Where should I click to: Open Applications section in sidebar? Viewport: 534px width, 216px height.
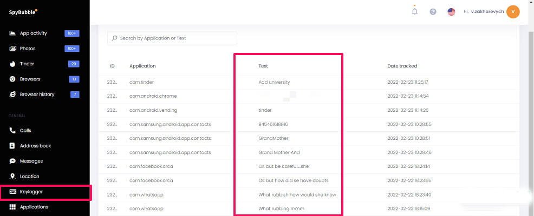[x=34, y=207]
